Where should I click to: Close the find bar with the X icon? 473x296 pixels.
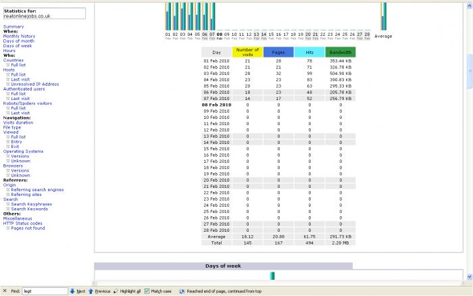point(5,291)
